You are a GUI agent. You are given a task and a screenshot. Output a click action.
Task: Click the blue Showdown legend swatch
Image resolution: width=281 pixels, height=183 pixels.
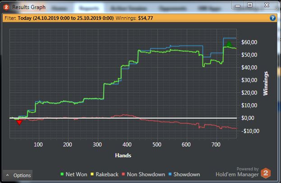point(170,174)
